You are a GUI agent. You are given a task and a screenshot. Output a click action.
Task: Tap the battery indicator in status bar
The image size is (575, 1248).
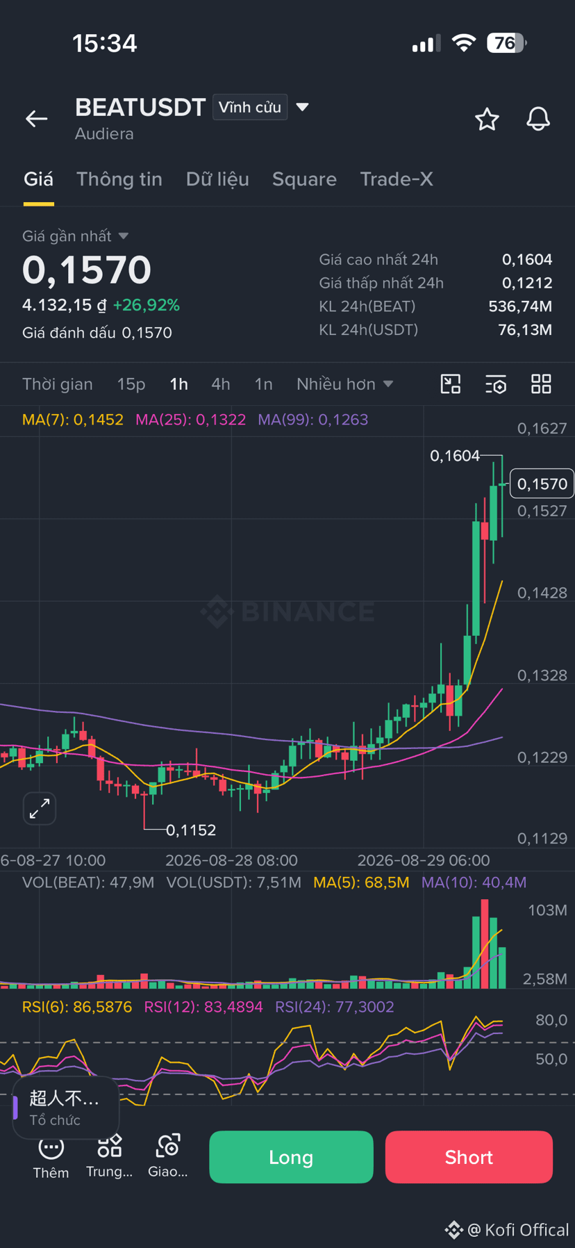[x=507, y=43]
